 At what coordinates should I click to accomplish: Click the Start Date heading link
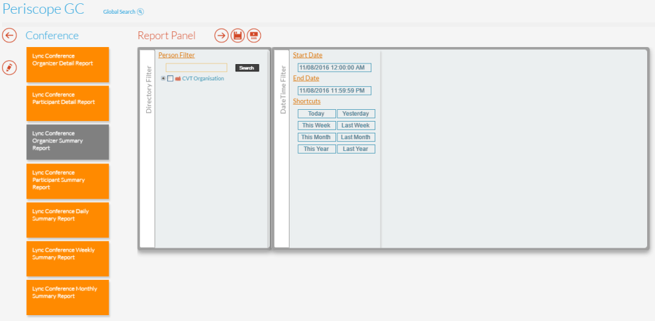click(x=307, y=55)
